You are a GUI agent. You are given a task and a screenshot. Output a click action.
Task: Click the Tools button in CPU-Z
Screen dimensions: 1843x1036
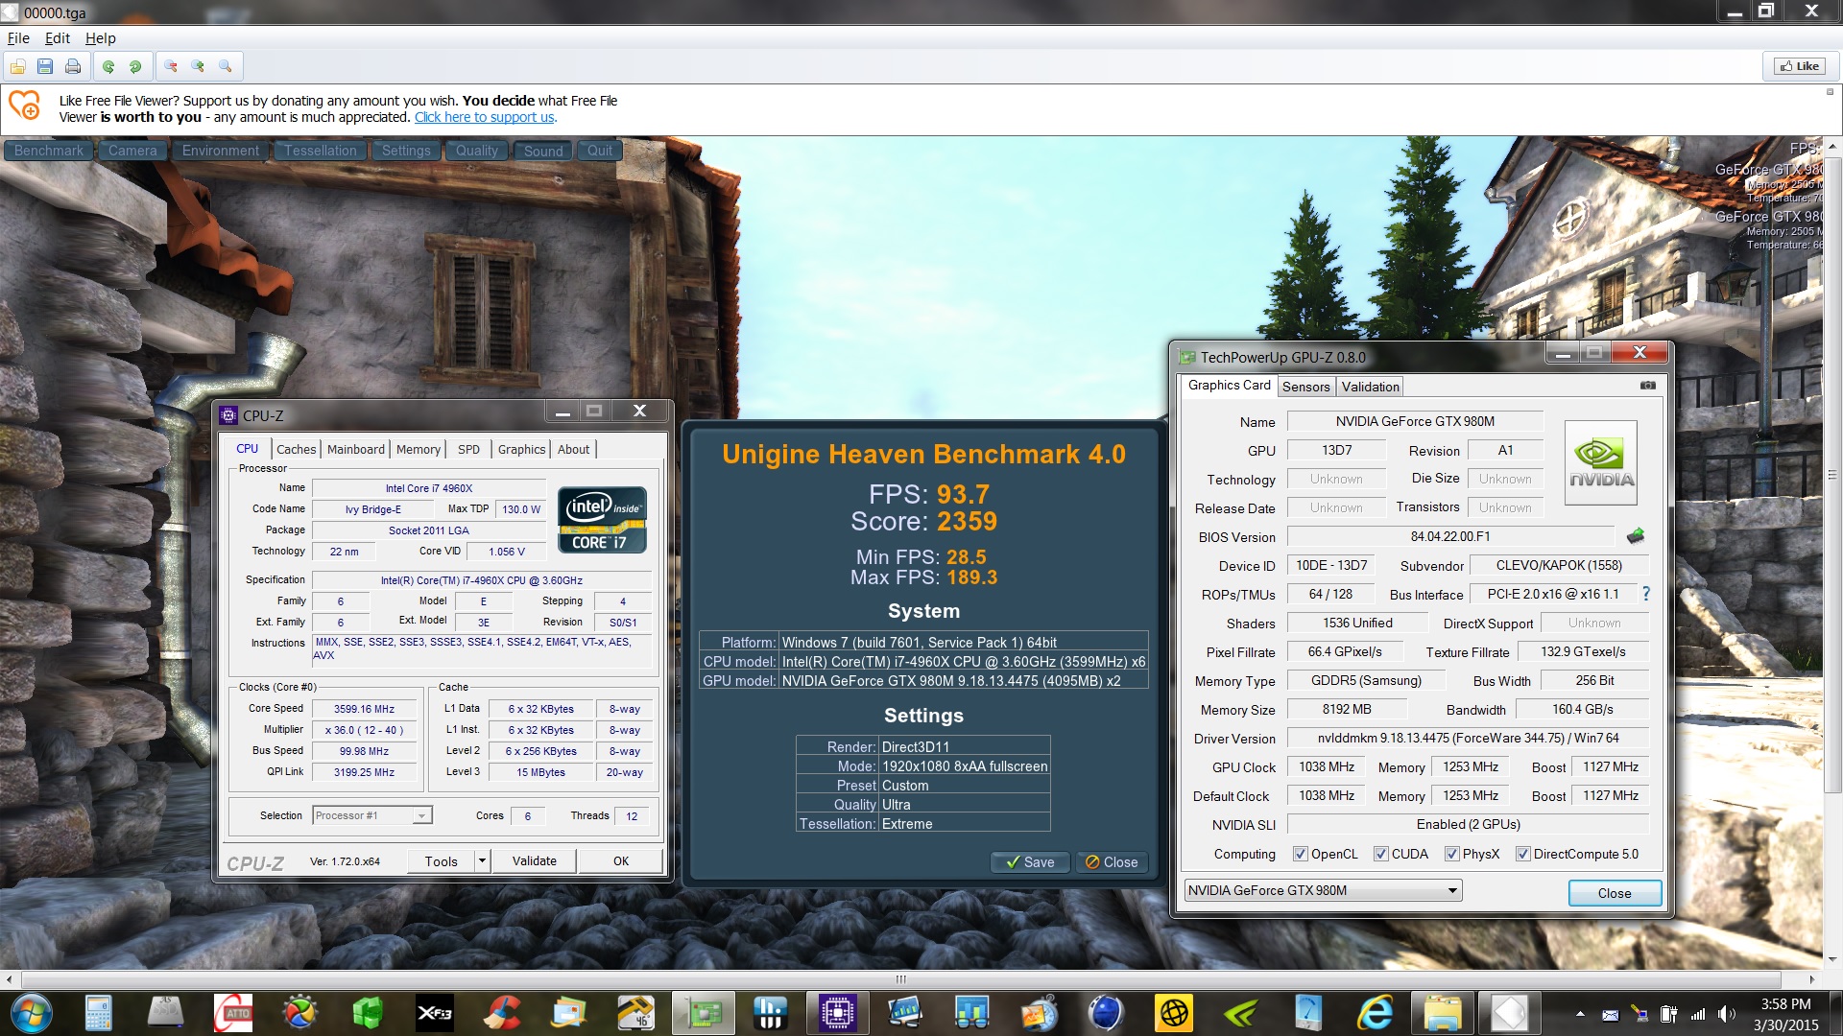click(x=441, y=860)
